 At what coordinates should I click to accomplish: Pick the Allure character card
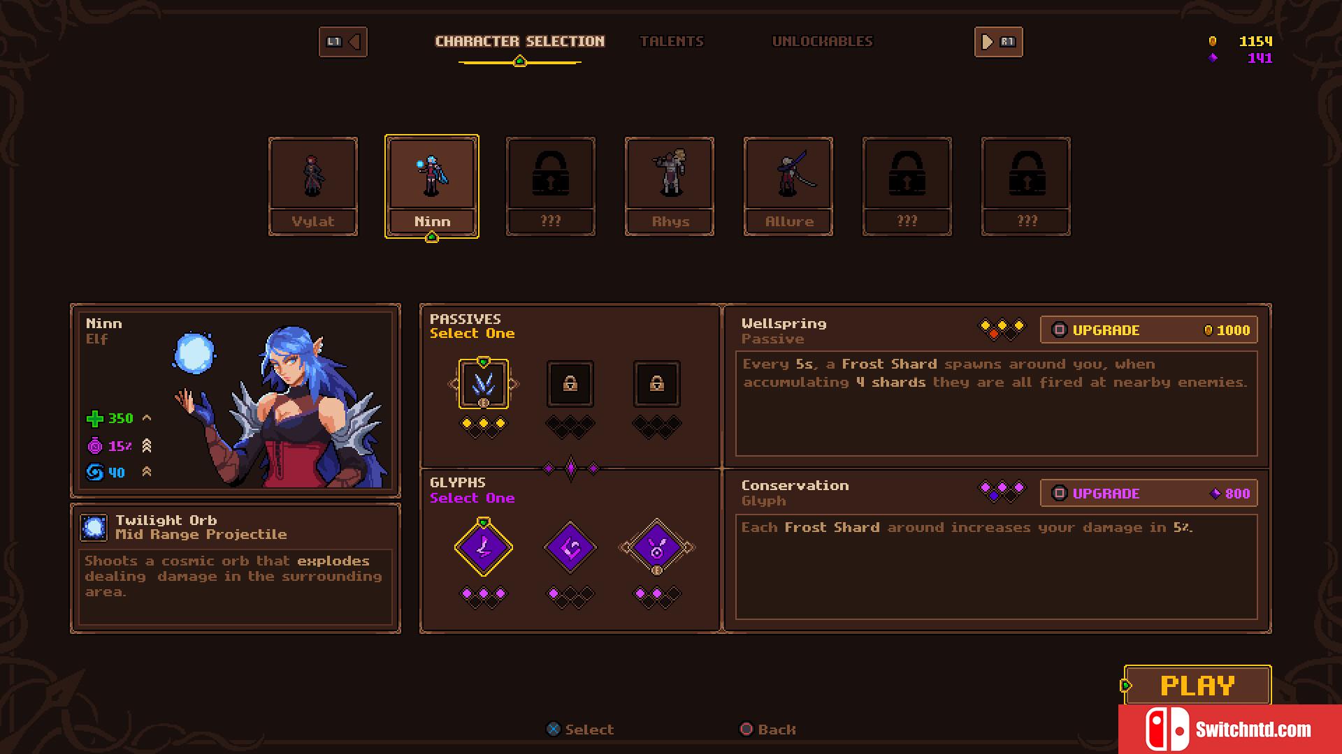tap(788, 186)
